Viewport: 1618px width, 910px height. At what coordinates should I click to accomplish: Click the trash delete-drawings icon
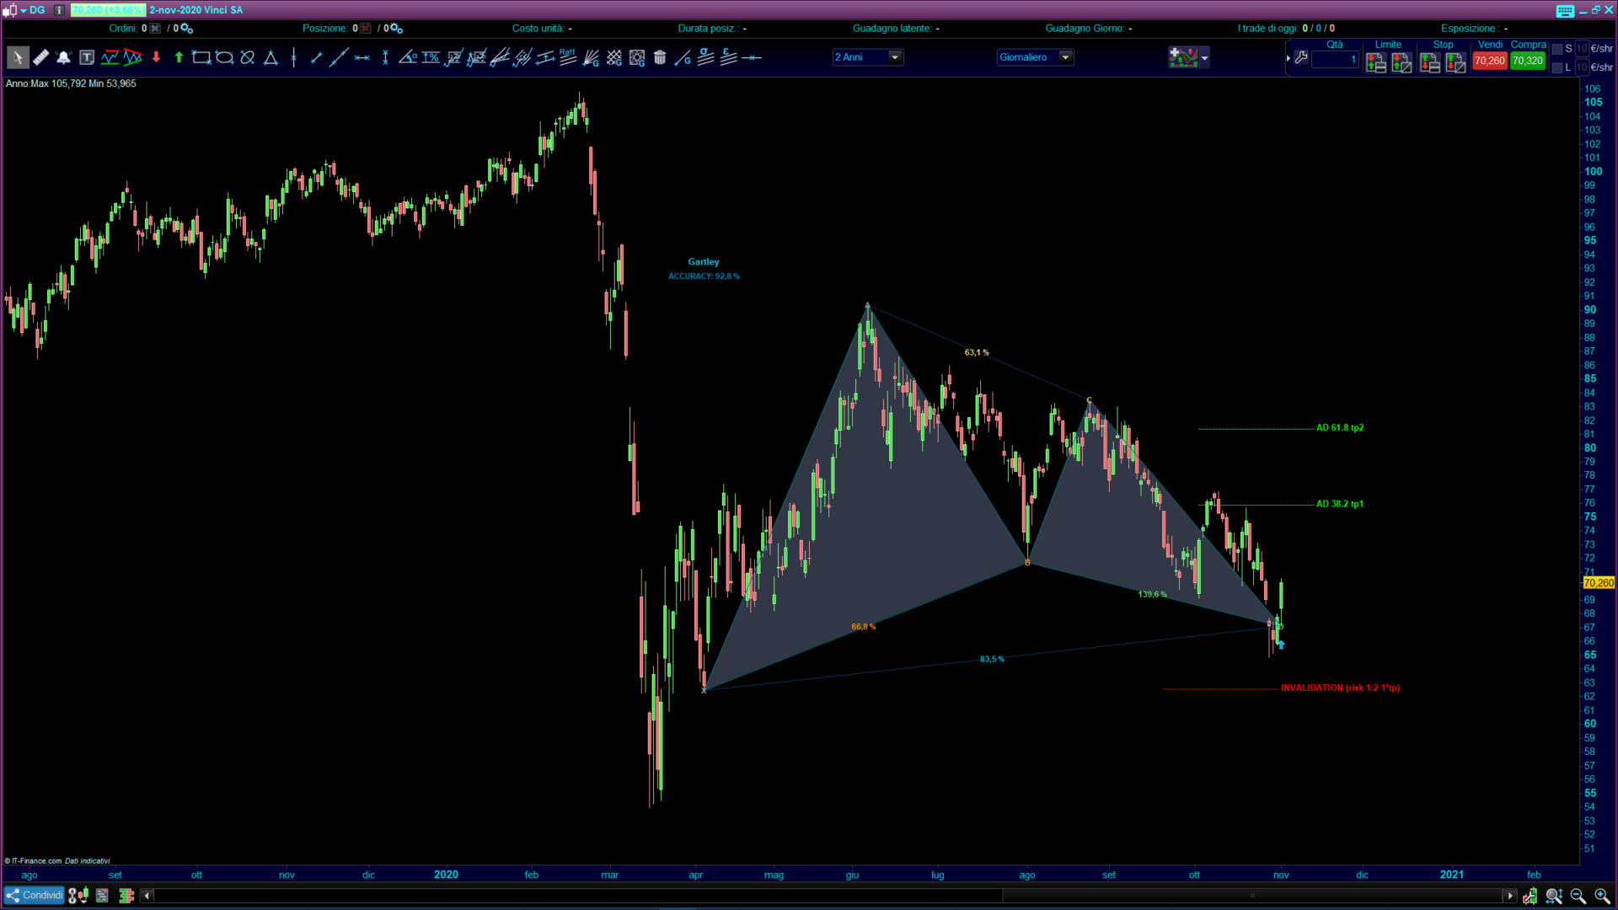click(x=660, y=57)
